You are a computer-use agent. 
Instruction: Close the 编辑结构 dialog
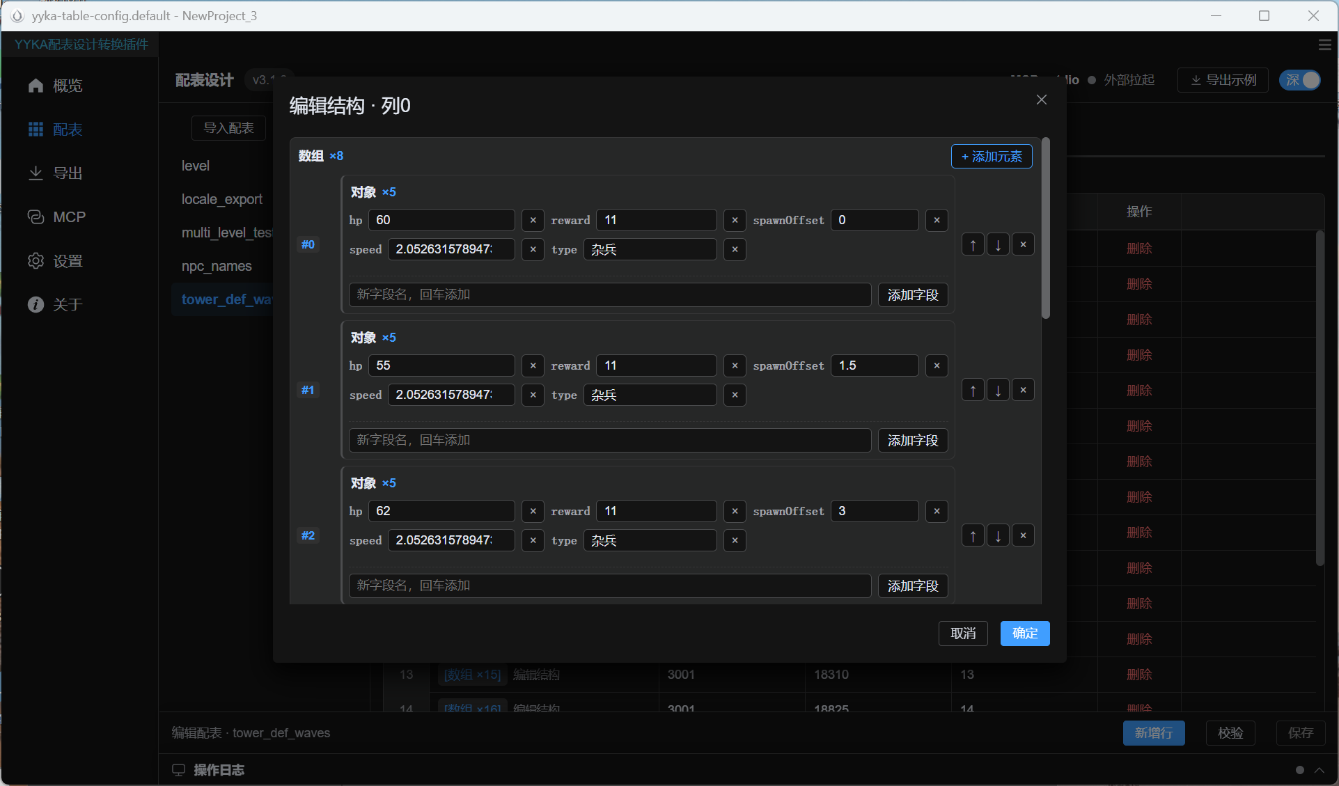(1041, 100)
